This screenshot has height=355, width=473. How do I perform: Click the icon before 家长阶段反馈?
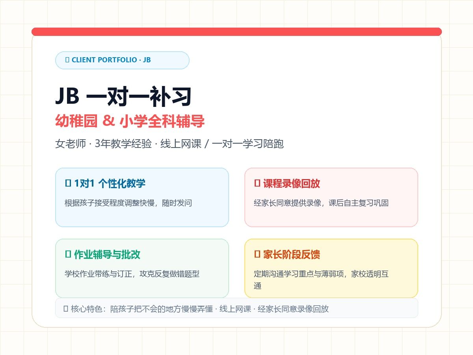click(x=257, y=254)
